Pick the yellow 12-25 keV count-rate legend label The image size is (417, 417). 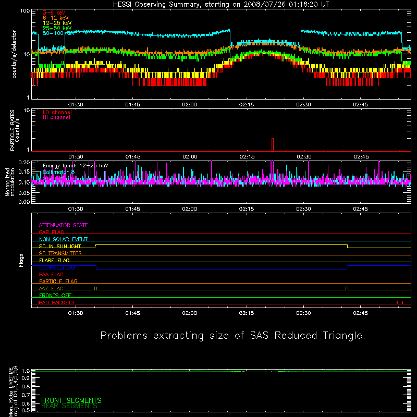[57, 23]
